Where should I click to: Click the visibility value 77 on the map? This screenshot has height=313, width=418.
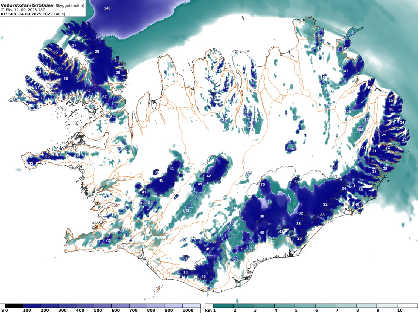(x=193, y=240)
